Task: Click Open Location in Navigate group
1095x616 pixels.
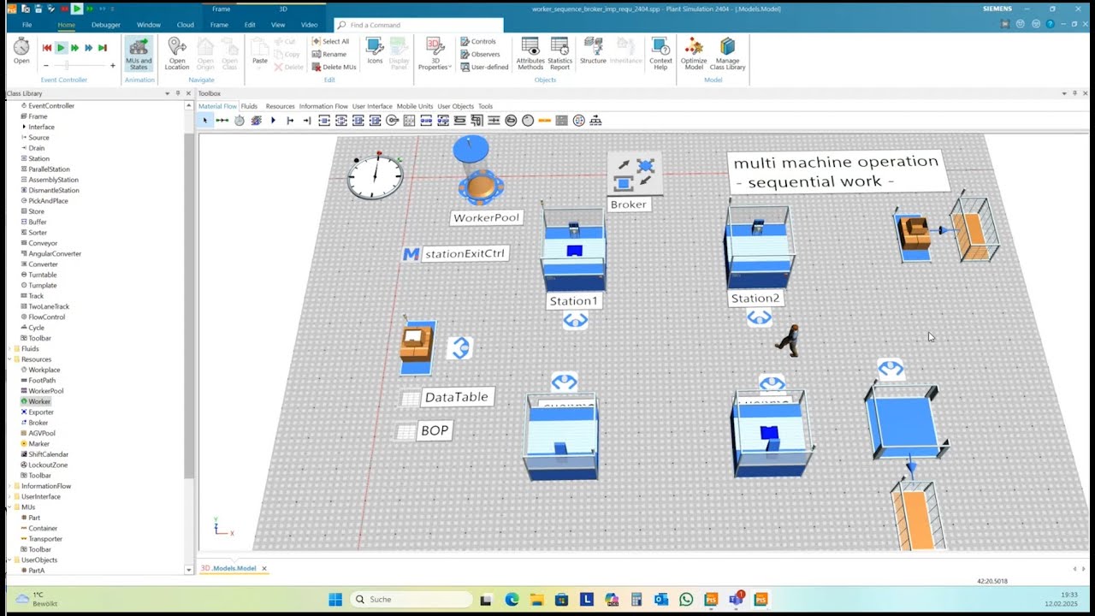Action: 177,53
